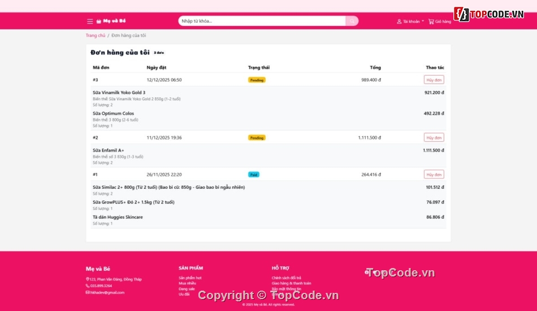Click order number #1
Screen dimensions: 537x311
tap(95, 175)
